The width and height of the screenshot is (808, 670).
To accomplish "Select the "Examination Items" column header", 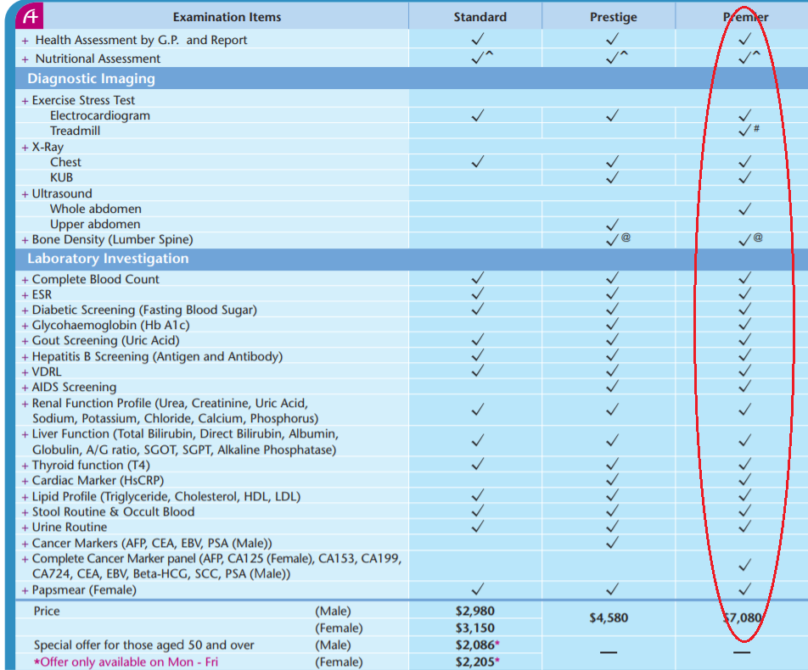I will point(227,17).
